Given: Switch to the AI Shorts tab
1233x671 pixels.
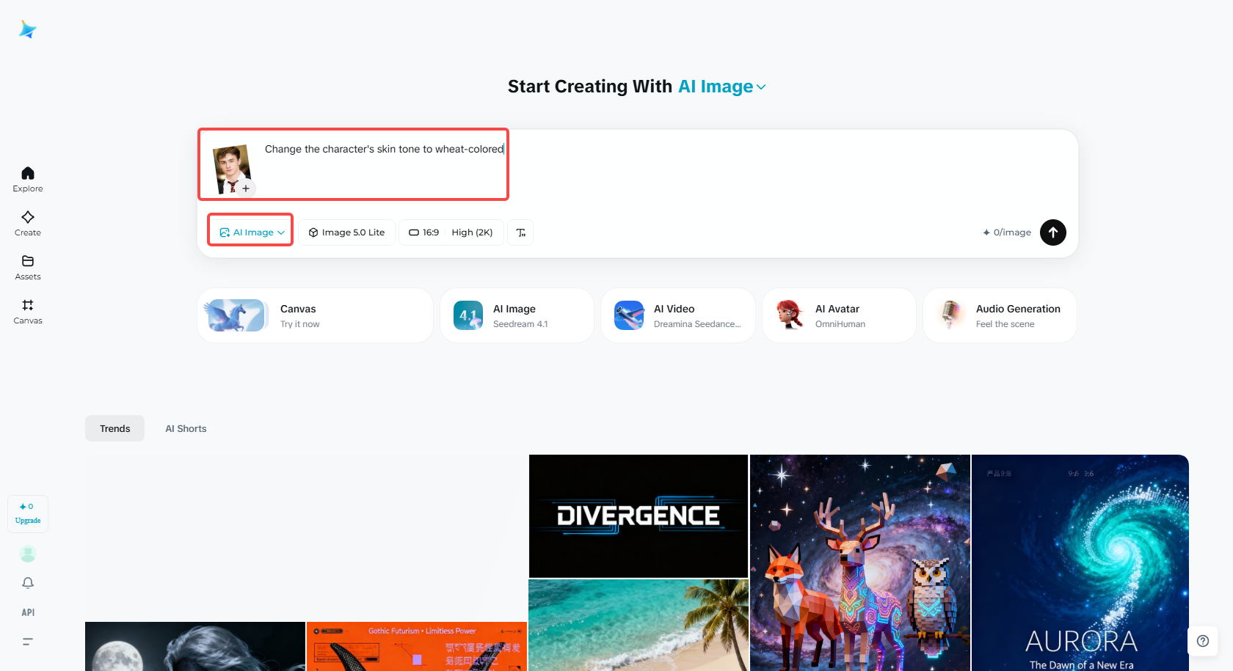Looking at the screenshot, I should click(186, 428).
